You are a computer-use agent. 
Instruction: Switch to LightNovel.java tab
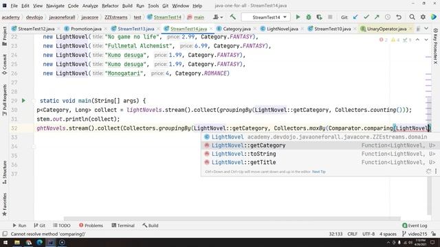click(283, 29)
